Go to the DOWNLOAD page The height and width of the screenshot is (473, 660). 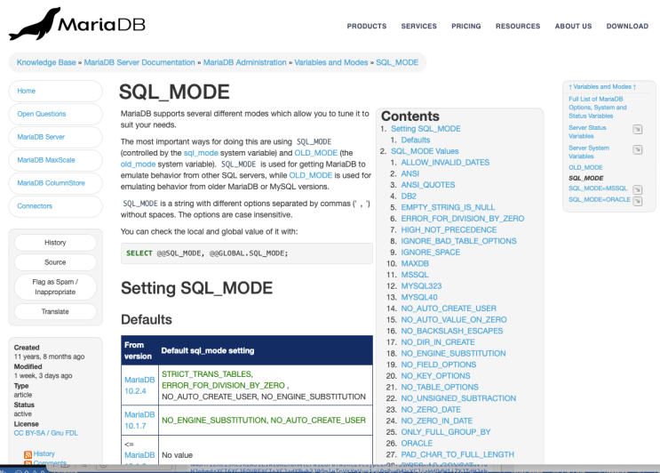coord(627,26)
